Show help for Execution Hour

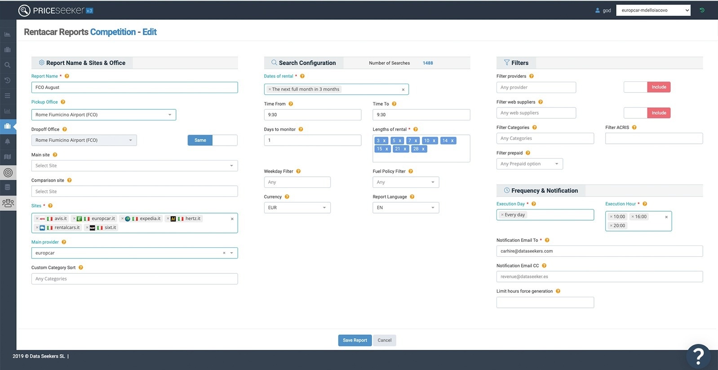coord(645,204)
